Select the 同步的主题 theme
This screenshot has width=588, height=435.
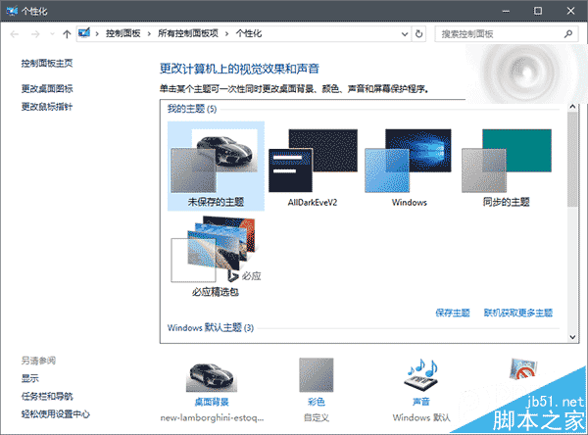506,166
